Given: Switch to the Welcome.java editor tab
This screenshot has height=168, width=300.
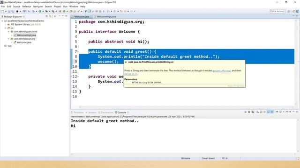Looking at the screenshot, I should click(x=82, y=17).
